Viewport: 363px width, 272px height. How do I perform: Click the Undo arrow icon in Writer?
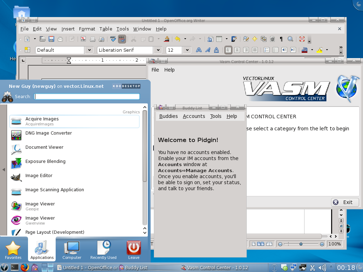pos(178,39)
